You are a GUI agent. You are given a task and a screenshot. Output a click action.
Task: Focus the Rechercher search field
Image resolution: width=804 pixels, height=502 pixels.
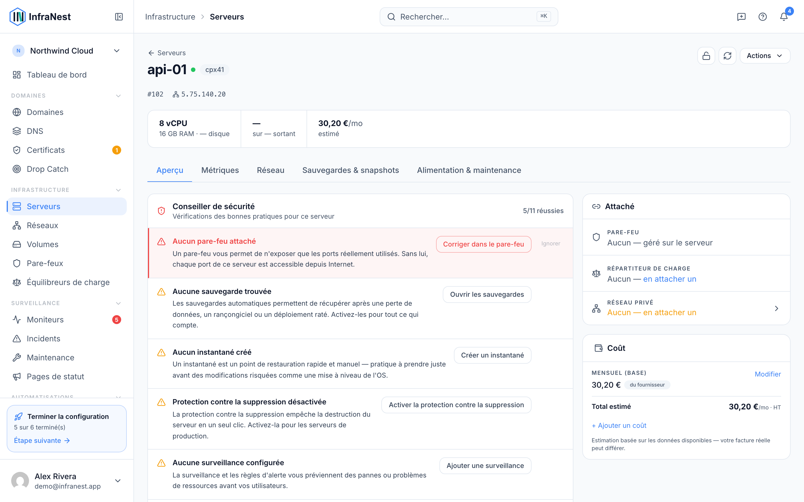click(x=469, y=17)
